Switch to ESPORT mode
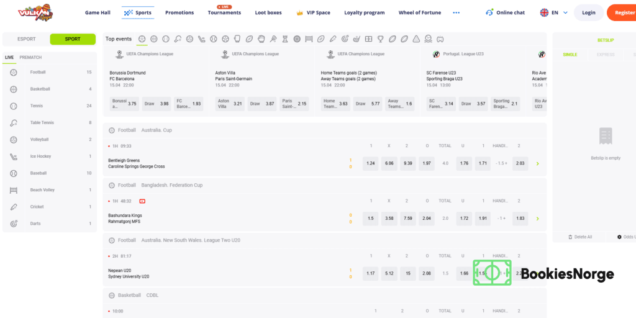 [26, 39]
